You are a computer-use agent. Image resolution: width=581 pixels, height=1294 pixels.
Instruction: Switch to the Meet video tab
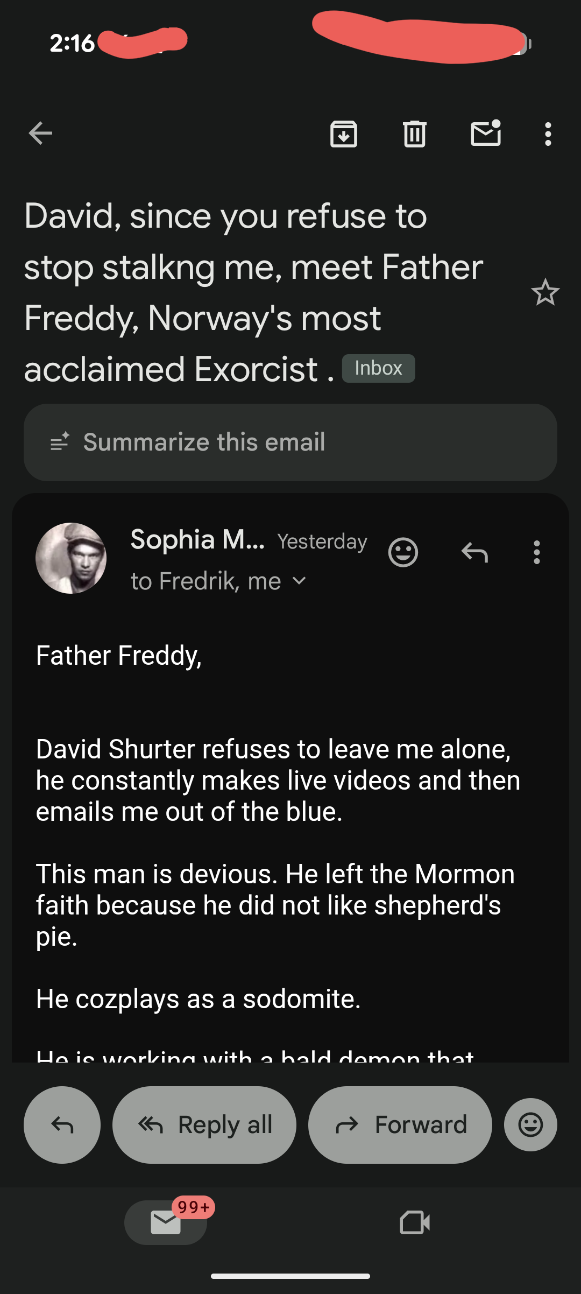tap(415, 1222)
